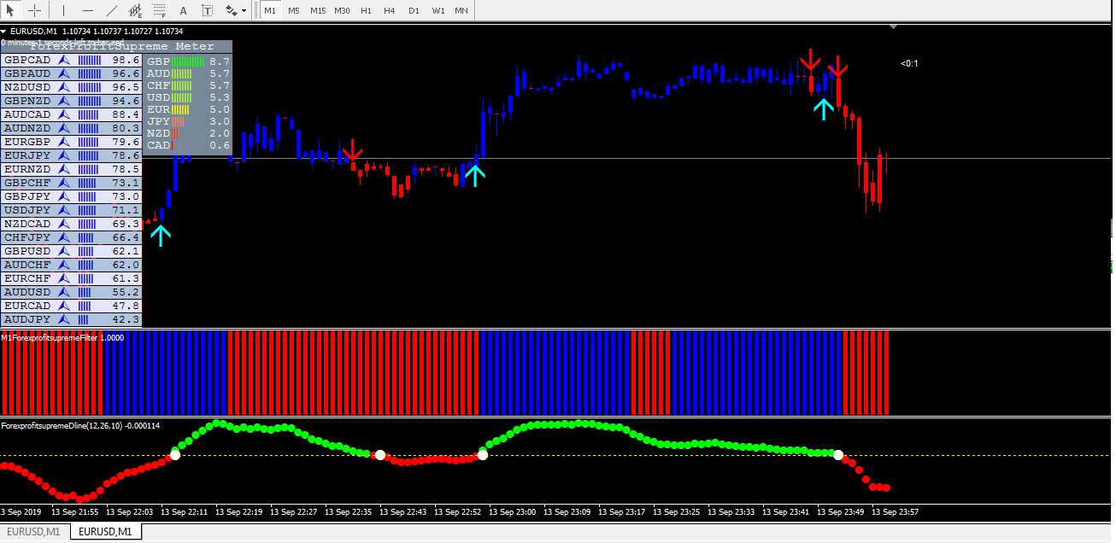Select the cursor arrow tool
1116x543 pixels.
[12, 10]
